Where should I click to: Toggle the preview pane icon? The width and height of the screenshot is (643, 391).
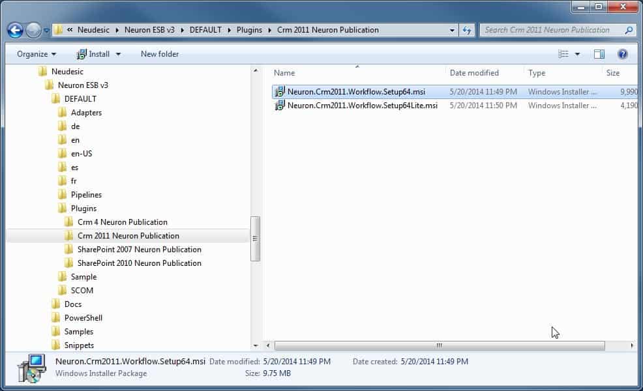click(599, 54)
